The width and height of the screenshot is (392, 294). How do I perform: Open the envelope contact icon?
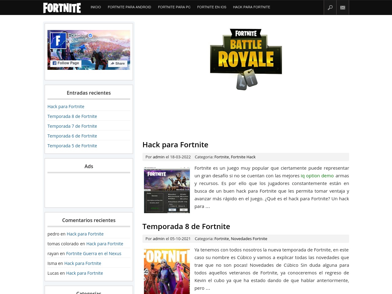click(x=343, y=8)
